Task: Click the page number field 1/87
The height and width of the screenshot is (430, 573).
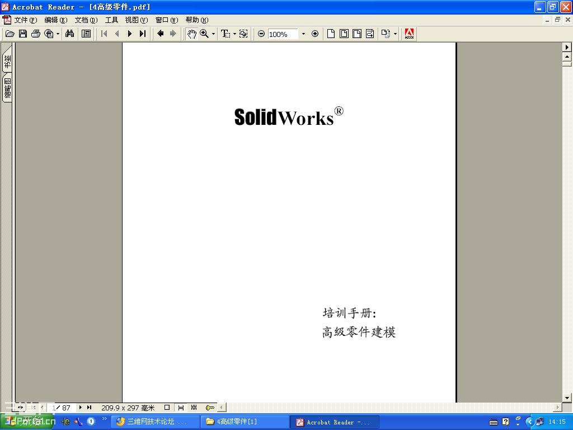Action: click(x=61, y=408)
